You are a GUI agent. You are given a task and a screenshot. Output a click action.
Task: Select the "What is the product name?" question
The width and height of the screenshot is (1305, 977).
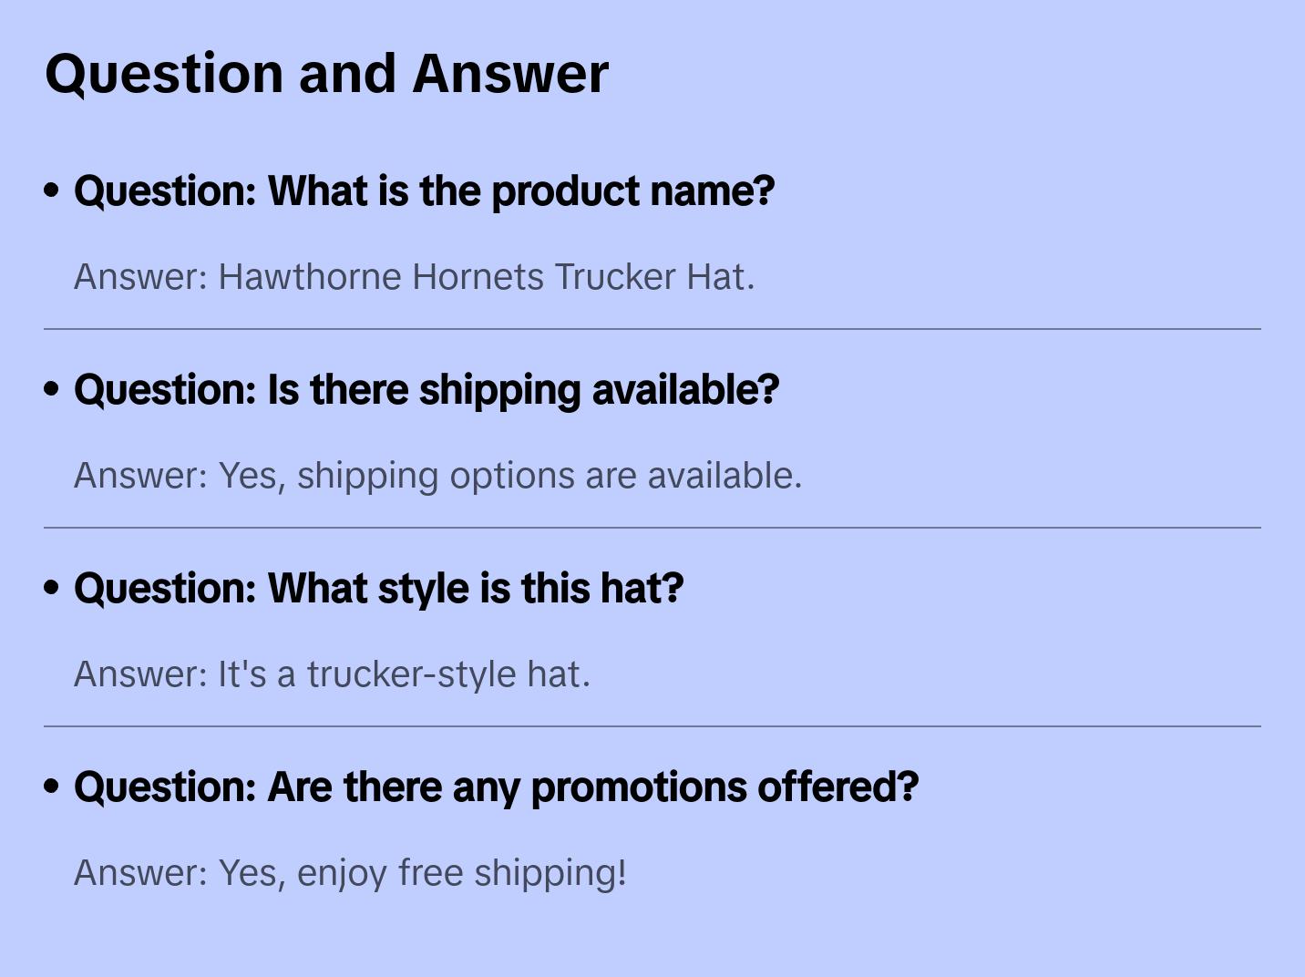[x=424, y=191]
